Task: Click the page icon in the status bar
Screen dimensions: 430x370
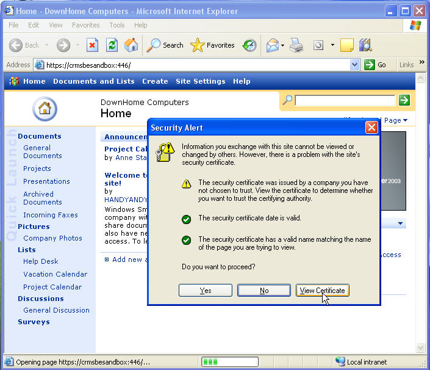Action: tap(9, 361)
